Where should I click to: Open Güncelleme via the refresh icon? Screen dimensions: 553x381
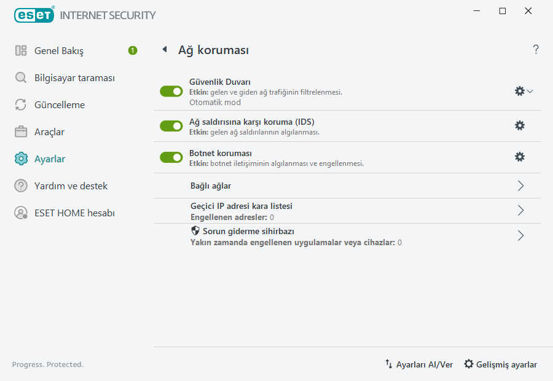point(20,104)
